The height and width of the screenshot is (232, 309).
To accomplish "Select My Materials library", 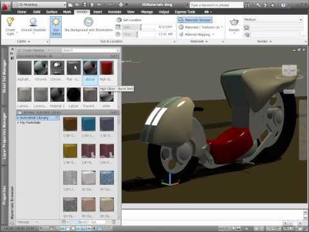I will (30, 122).
